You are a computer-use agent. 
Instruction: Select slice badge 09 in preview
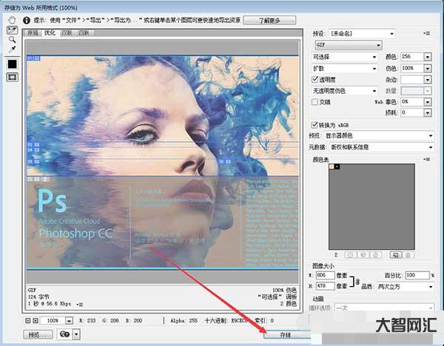click(x=33, y=162)
